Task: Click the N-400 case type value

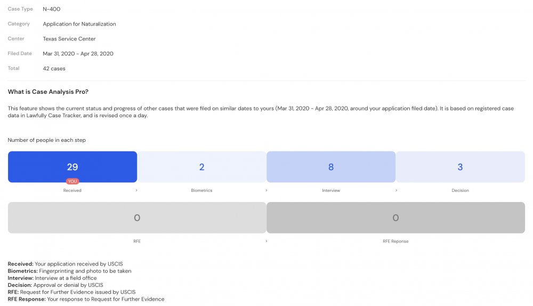Action: click(52, 9)
